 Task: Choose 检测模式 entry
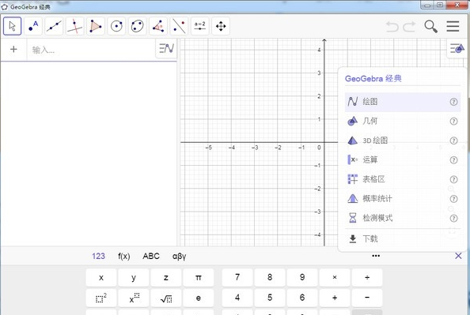pos(403,218)
